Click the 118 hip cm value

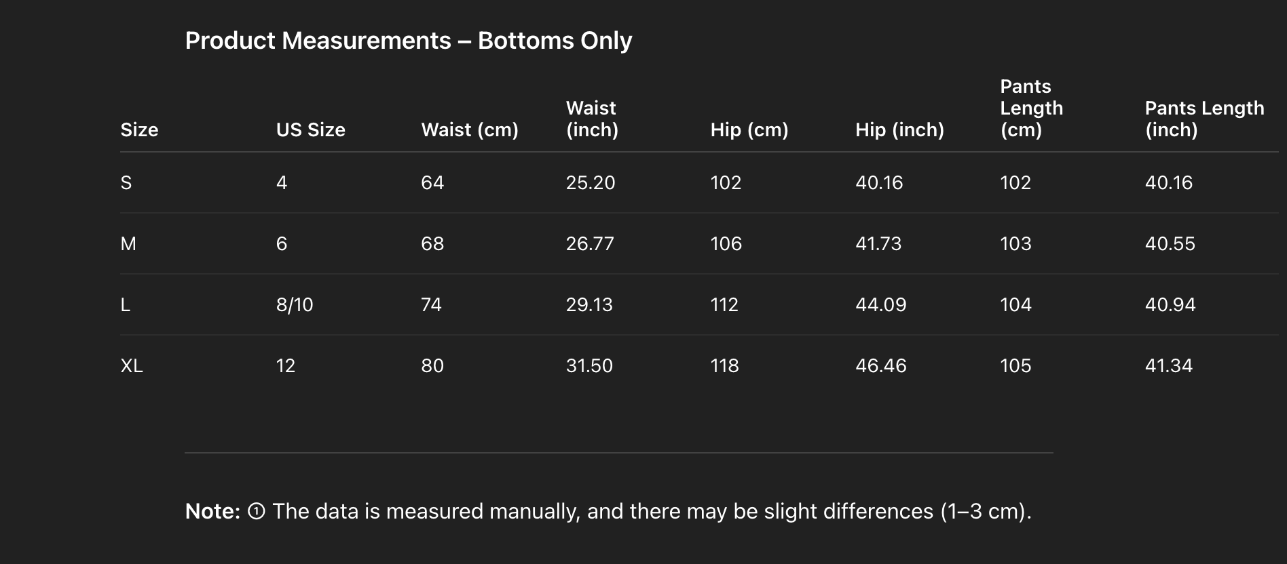pos(724,365)
